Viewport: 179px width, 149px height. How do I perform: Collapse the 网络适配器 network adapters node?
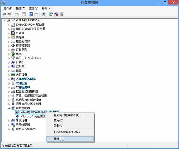tap(9, 108)
